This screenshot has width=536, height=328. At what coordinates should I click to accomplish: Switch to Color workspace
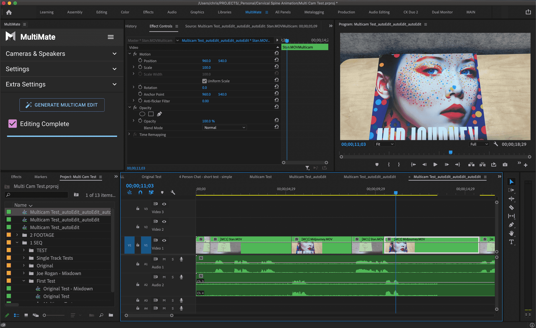pos(125,12)
